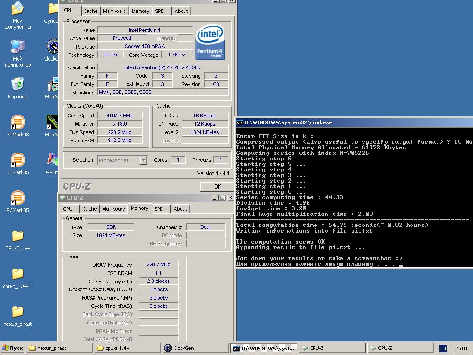Click the CAS# Latency value 2.0 clocks

point(158,281)
